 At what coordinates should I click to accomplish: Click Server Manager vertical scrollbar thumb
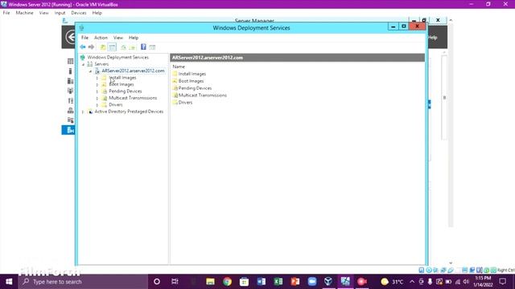[x=444, y=98]
